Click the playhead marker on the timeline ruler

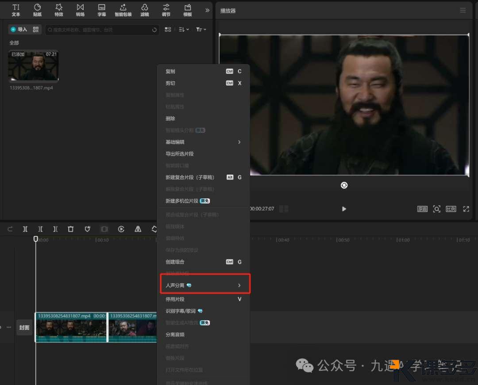(36, 239)
